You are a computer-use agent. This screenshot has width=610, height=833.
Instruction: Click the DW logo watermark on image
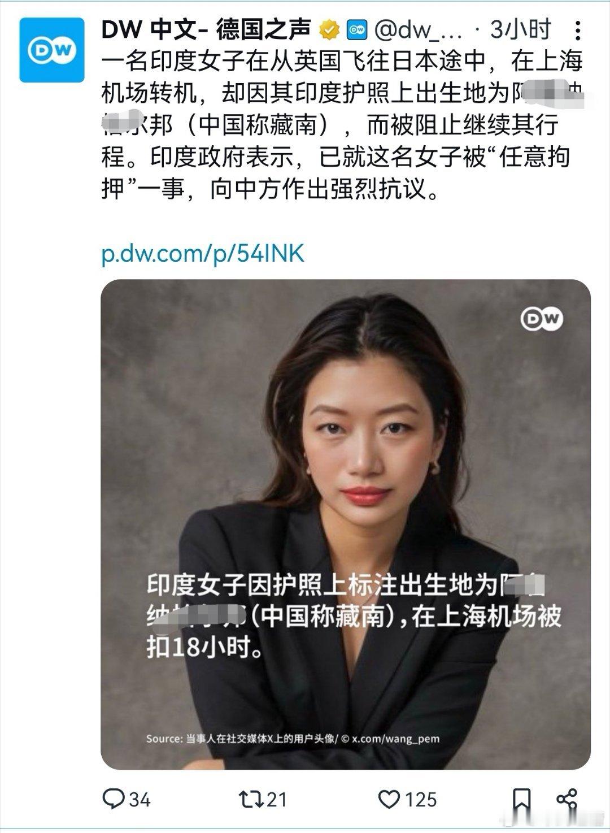pyautogui.click(x=542, y=319)
